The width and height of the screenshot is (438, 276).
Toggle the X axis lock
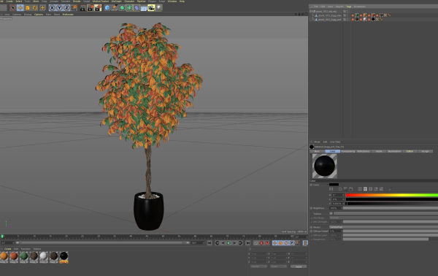(52, 8)
